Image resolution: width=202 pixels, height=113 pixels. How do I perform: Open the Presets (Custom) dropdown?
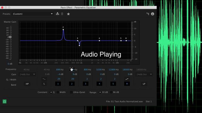(x=33, y=14)
